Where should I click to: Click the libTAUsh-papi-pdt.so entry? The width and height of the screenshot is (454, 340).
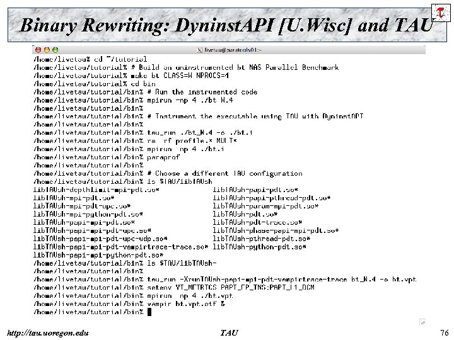(x=255, y=190)
